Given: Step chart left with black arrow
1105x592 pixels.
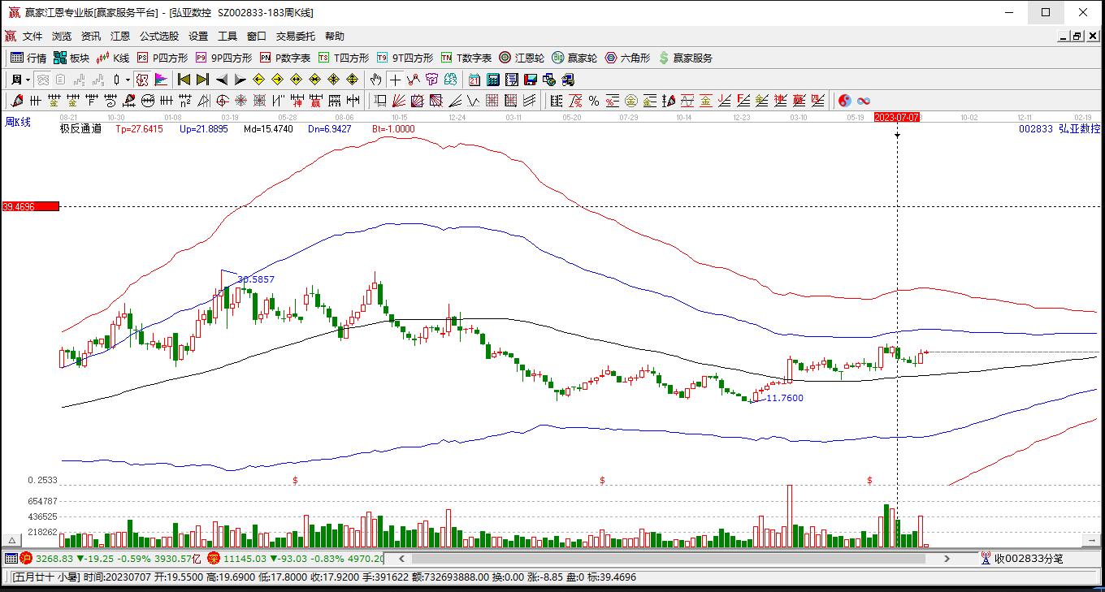Looking at the screenshot, I should click(x=222, y=80).
